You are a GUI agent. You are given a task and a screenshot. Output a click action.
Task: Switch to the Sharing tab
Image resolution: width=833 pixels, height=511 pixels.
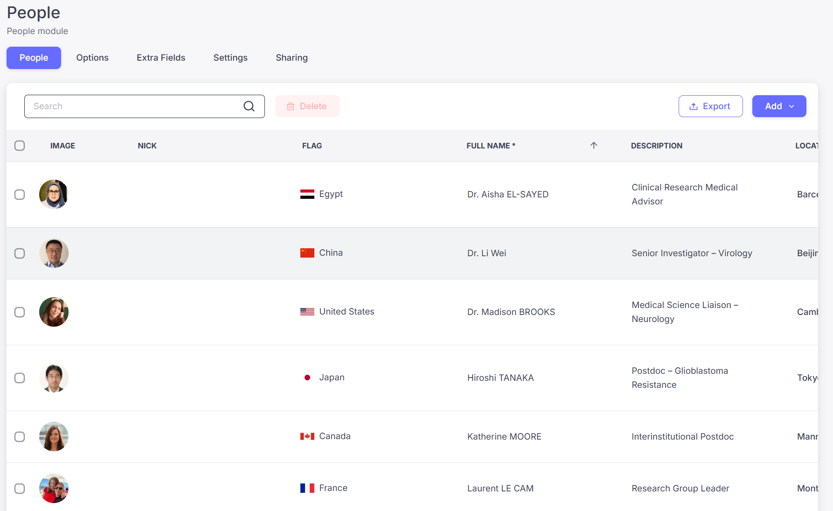point(292,58)
